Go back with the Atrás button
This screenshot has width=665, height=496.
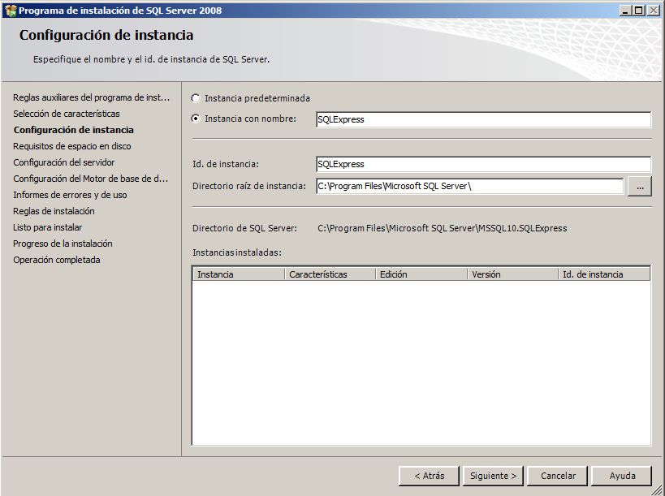coord(429,476)
